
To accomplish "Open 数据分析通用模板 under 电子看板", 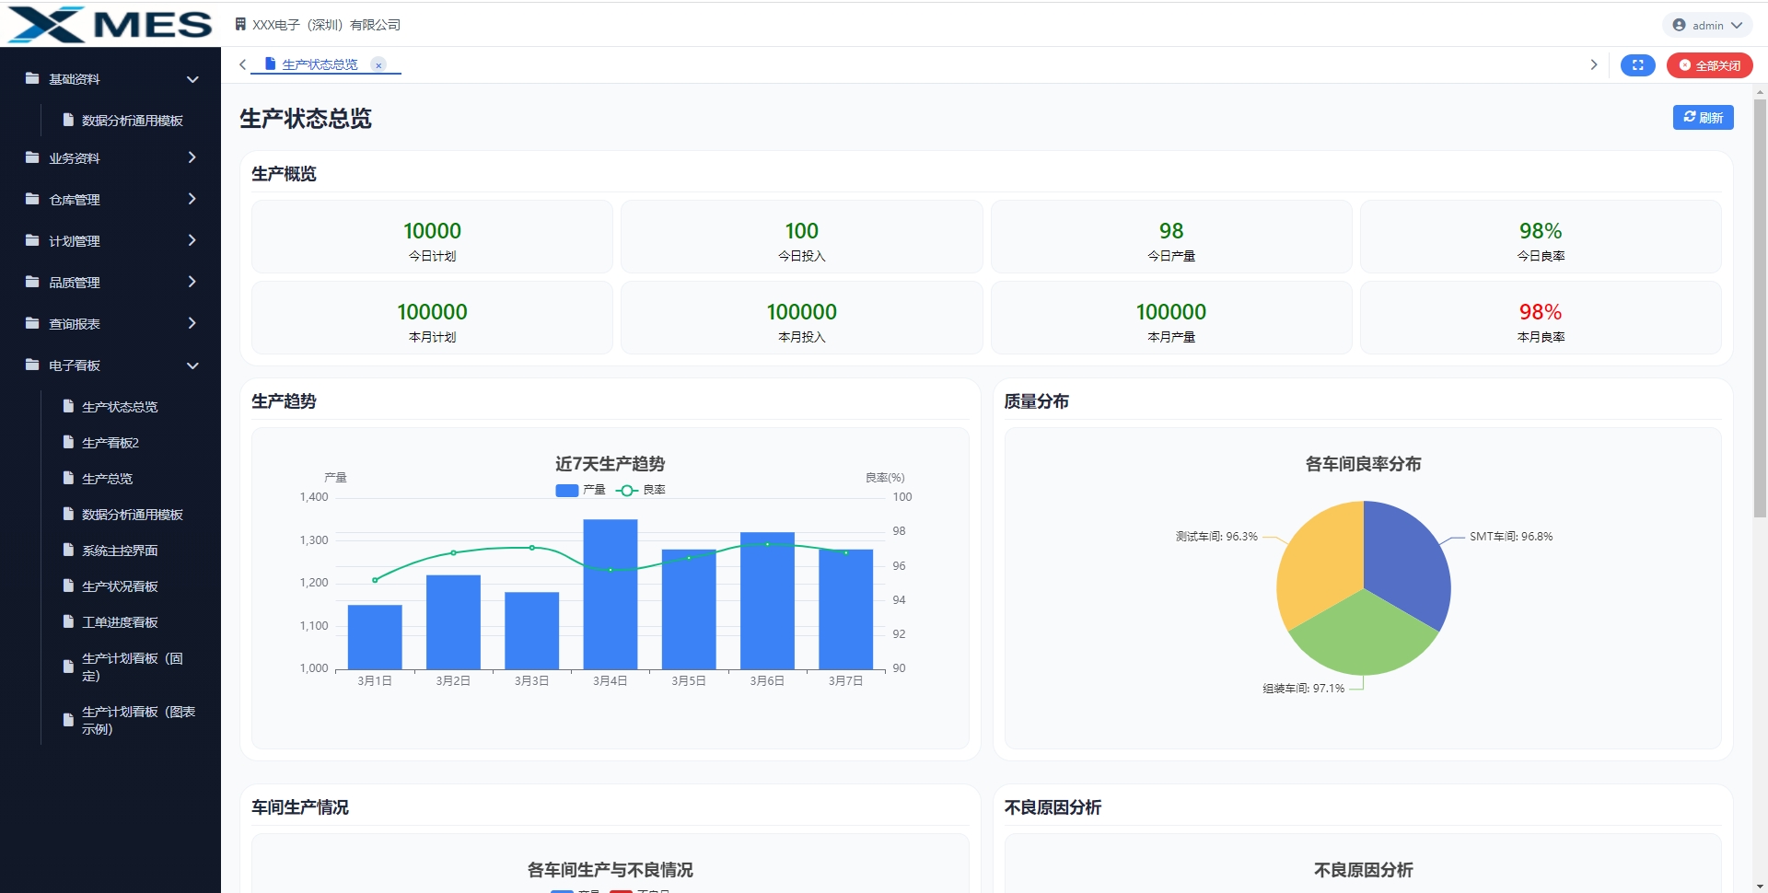I will click(132, 515).
